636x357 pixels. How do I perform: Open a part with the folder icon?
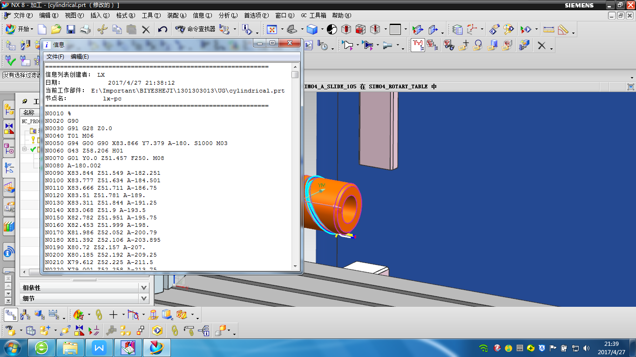point(56,29)
